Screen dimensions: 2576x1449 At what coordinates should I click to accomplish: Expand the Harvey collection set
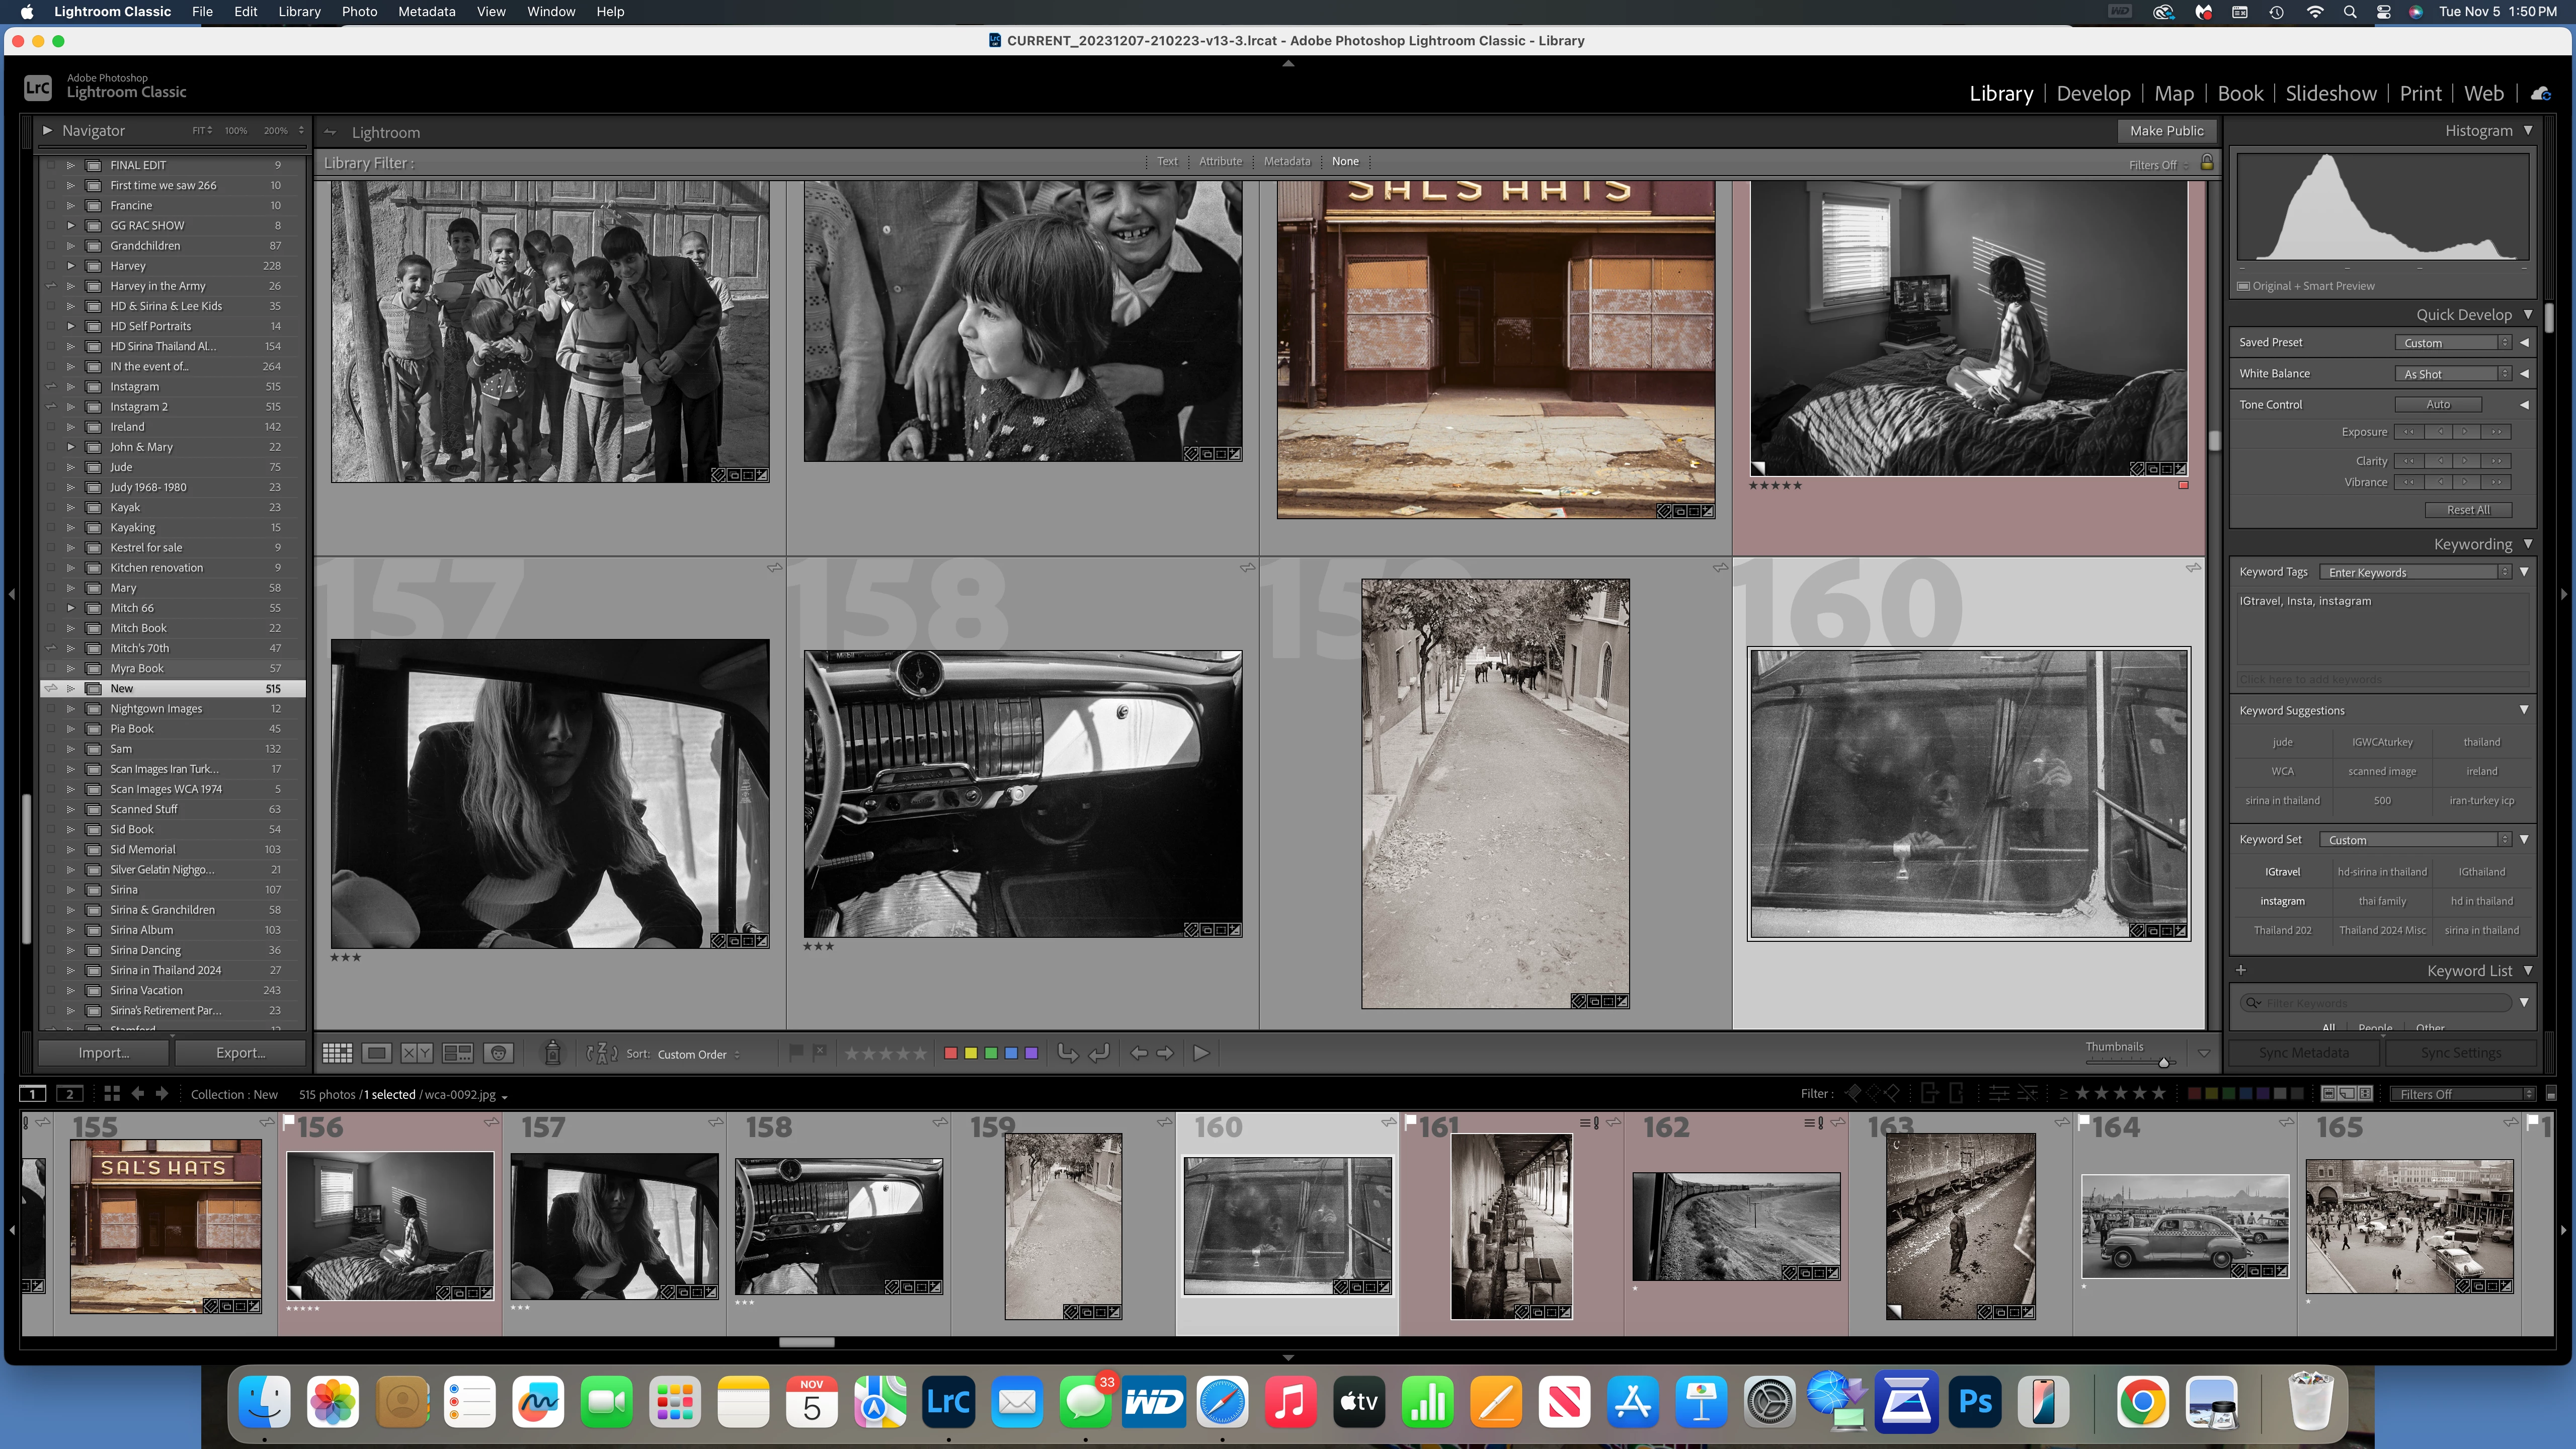[x=71, y=266]
